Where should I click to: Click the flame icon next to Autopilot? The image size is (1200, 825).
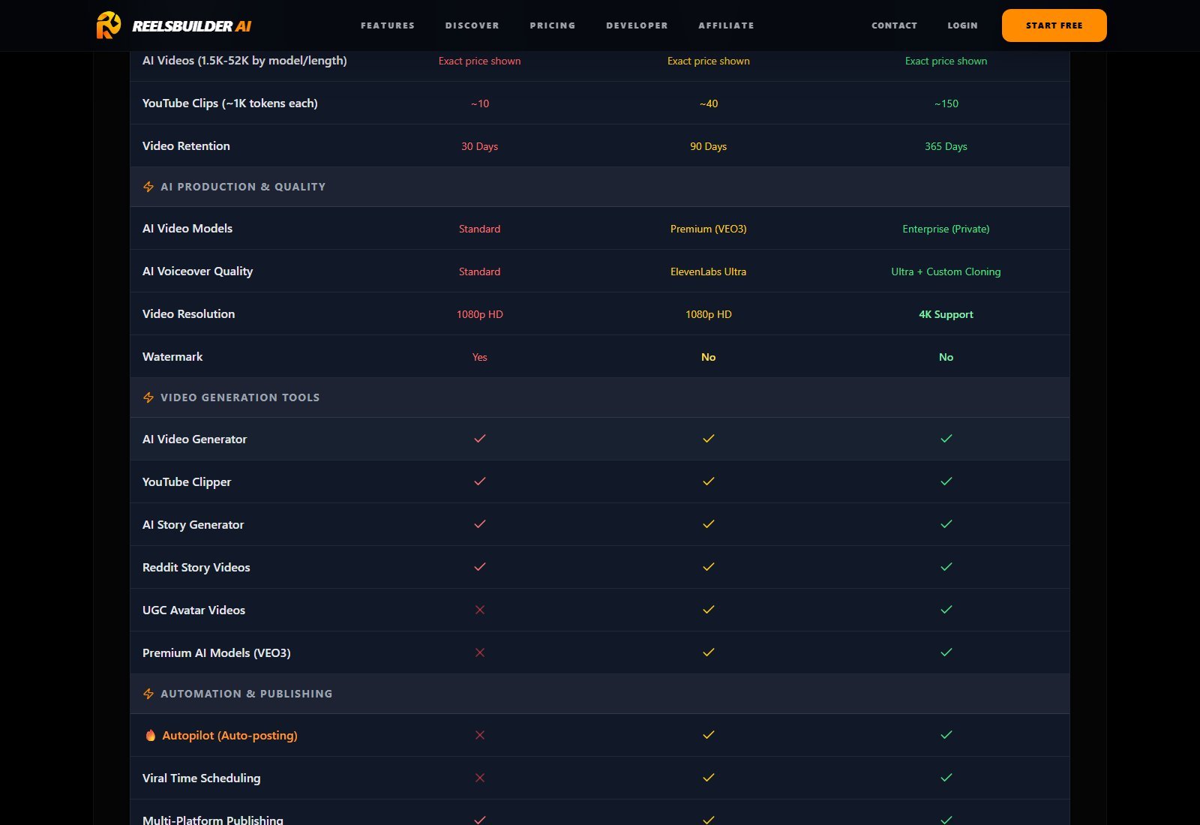click(x=151, y=735)
